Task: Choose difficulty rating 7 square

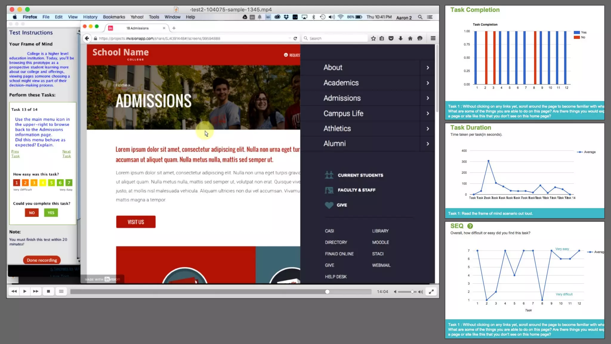Action: coord(69,182)
